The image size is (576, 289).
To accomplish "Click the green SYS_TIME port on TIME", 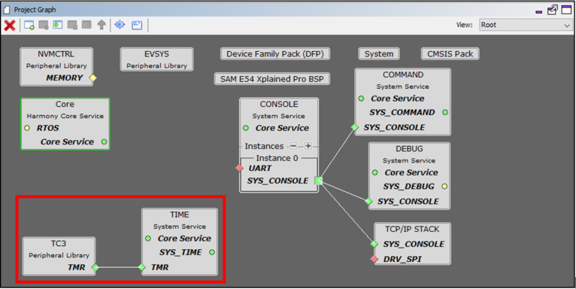I will coord(212,252).
